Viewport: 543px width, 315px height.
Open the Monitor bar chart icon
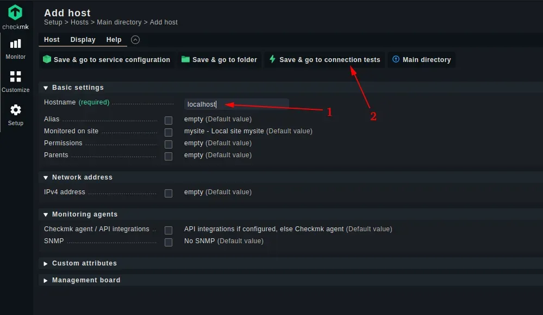pyautogui.click(x=15, y=44)
